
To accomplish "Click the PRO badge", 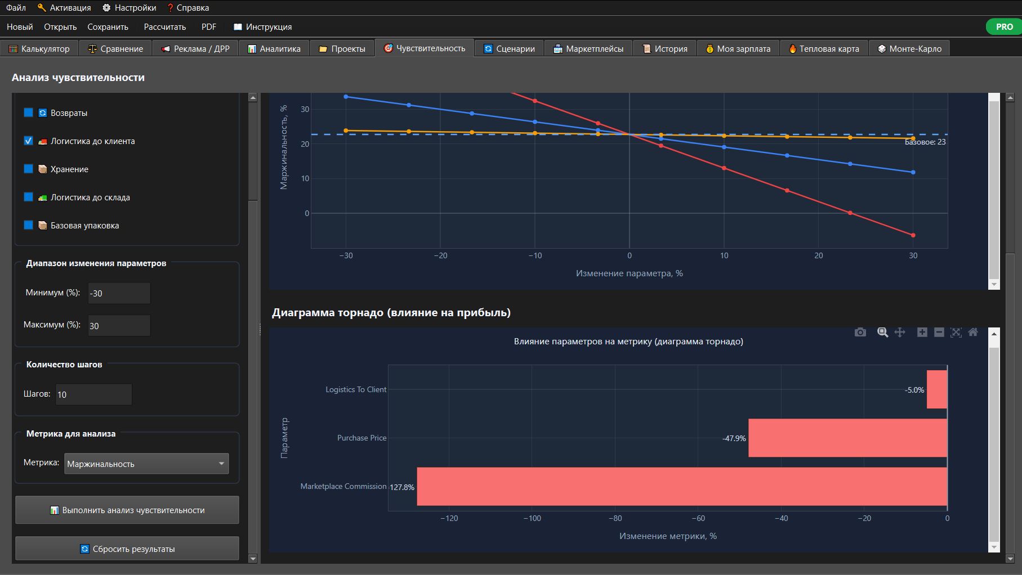I will [x=1004, y=26].
